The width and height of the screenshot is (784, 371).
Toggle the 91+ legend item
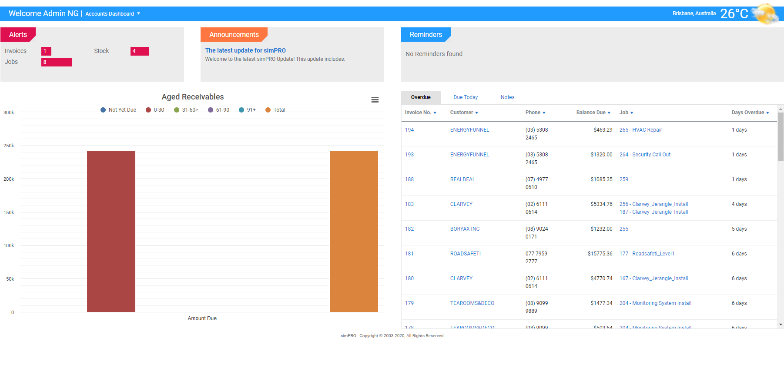coord(248,110)
